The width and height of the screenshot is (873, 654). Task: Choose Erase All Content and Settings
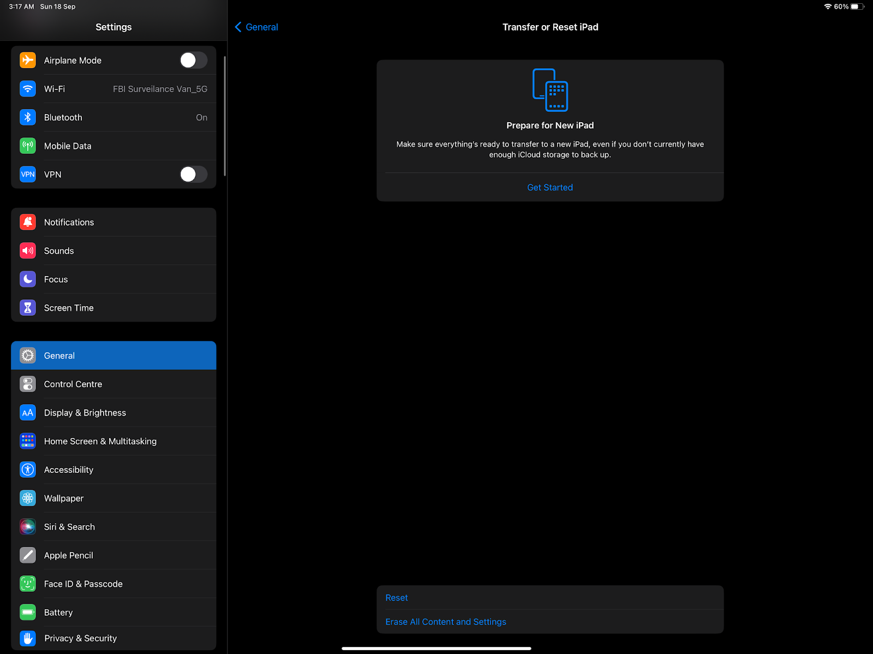point(550,622)
